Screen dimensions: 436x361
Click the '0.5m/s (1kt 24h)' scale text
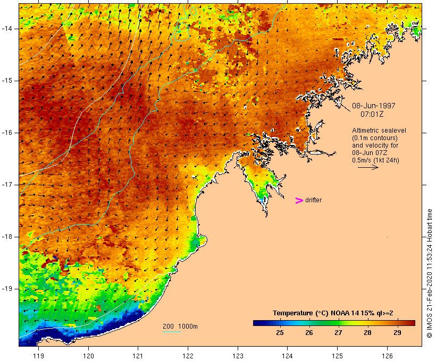pyautogui.click(x=375, y=160)
